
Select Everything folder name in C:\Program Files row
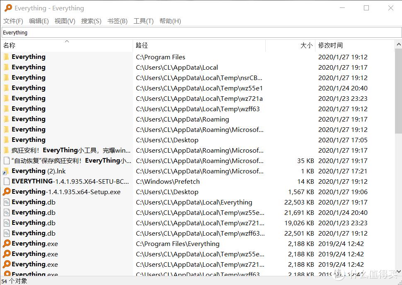tap(29, 57)
